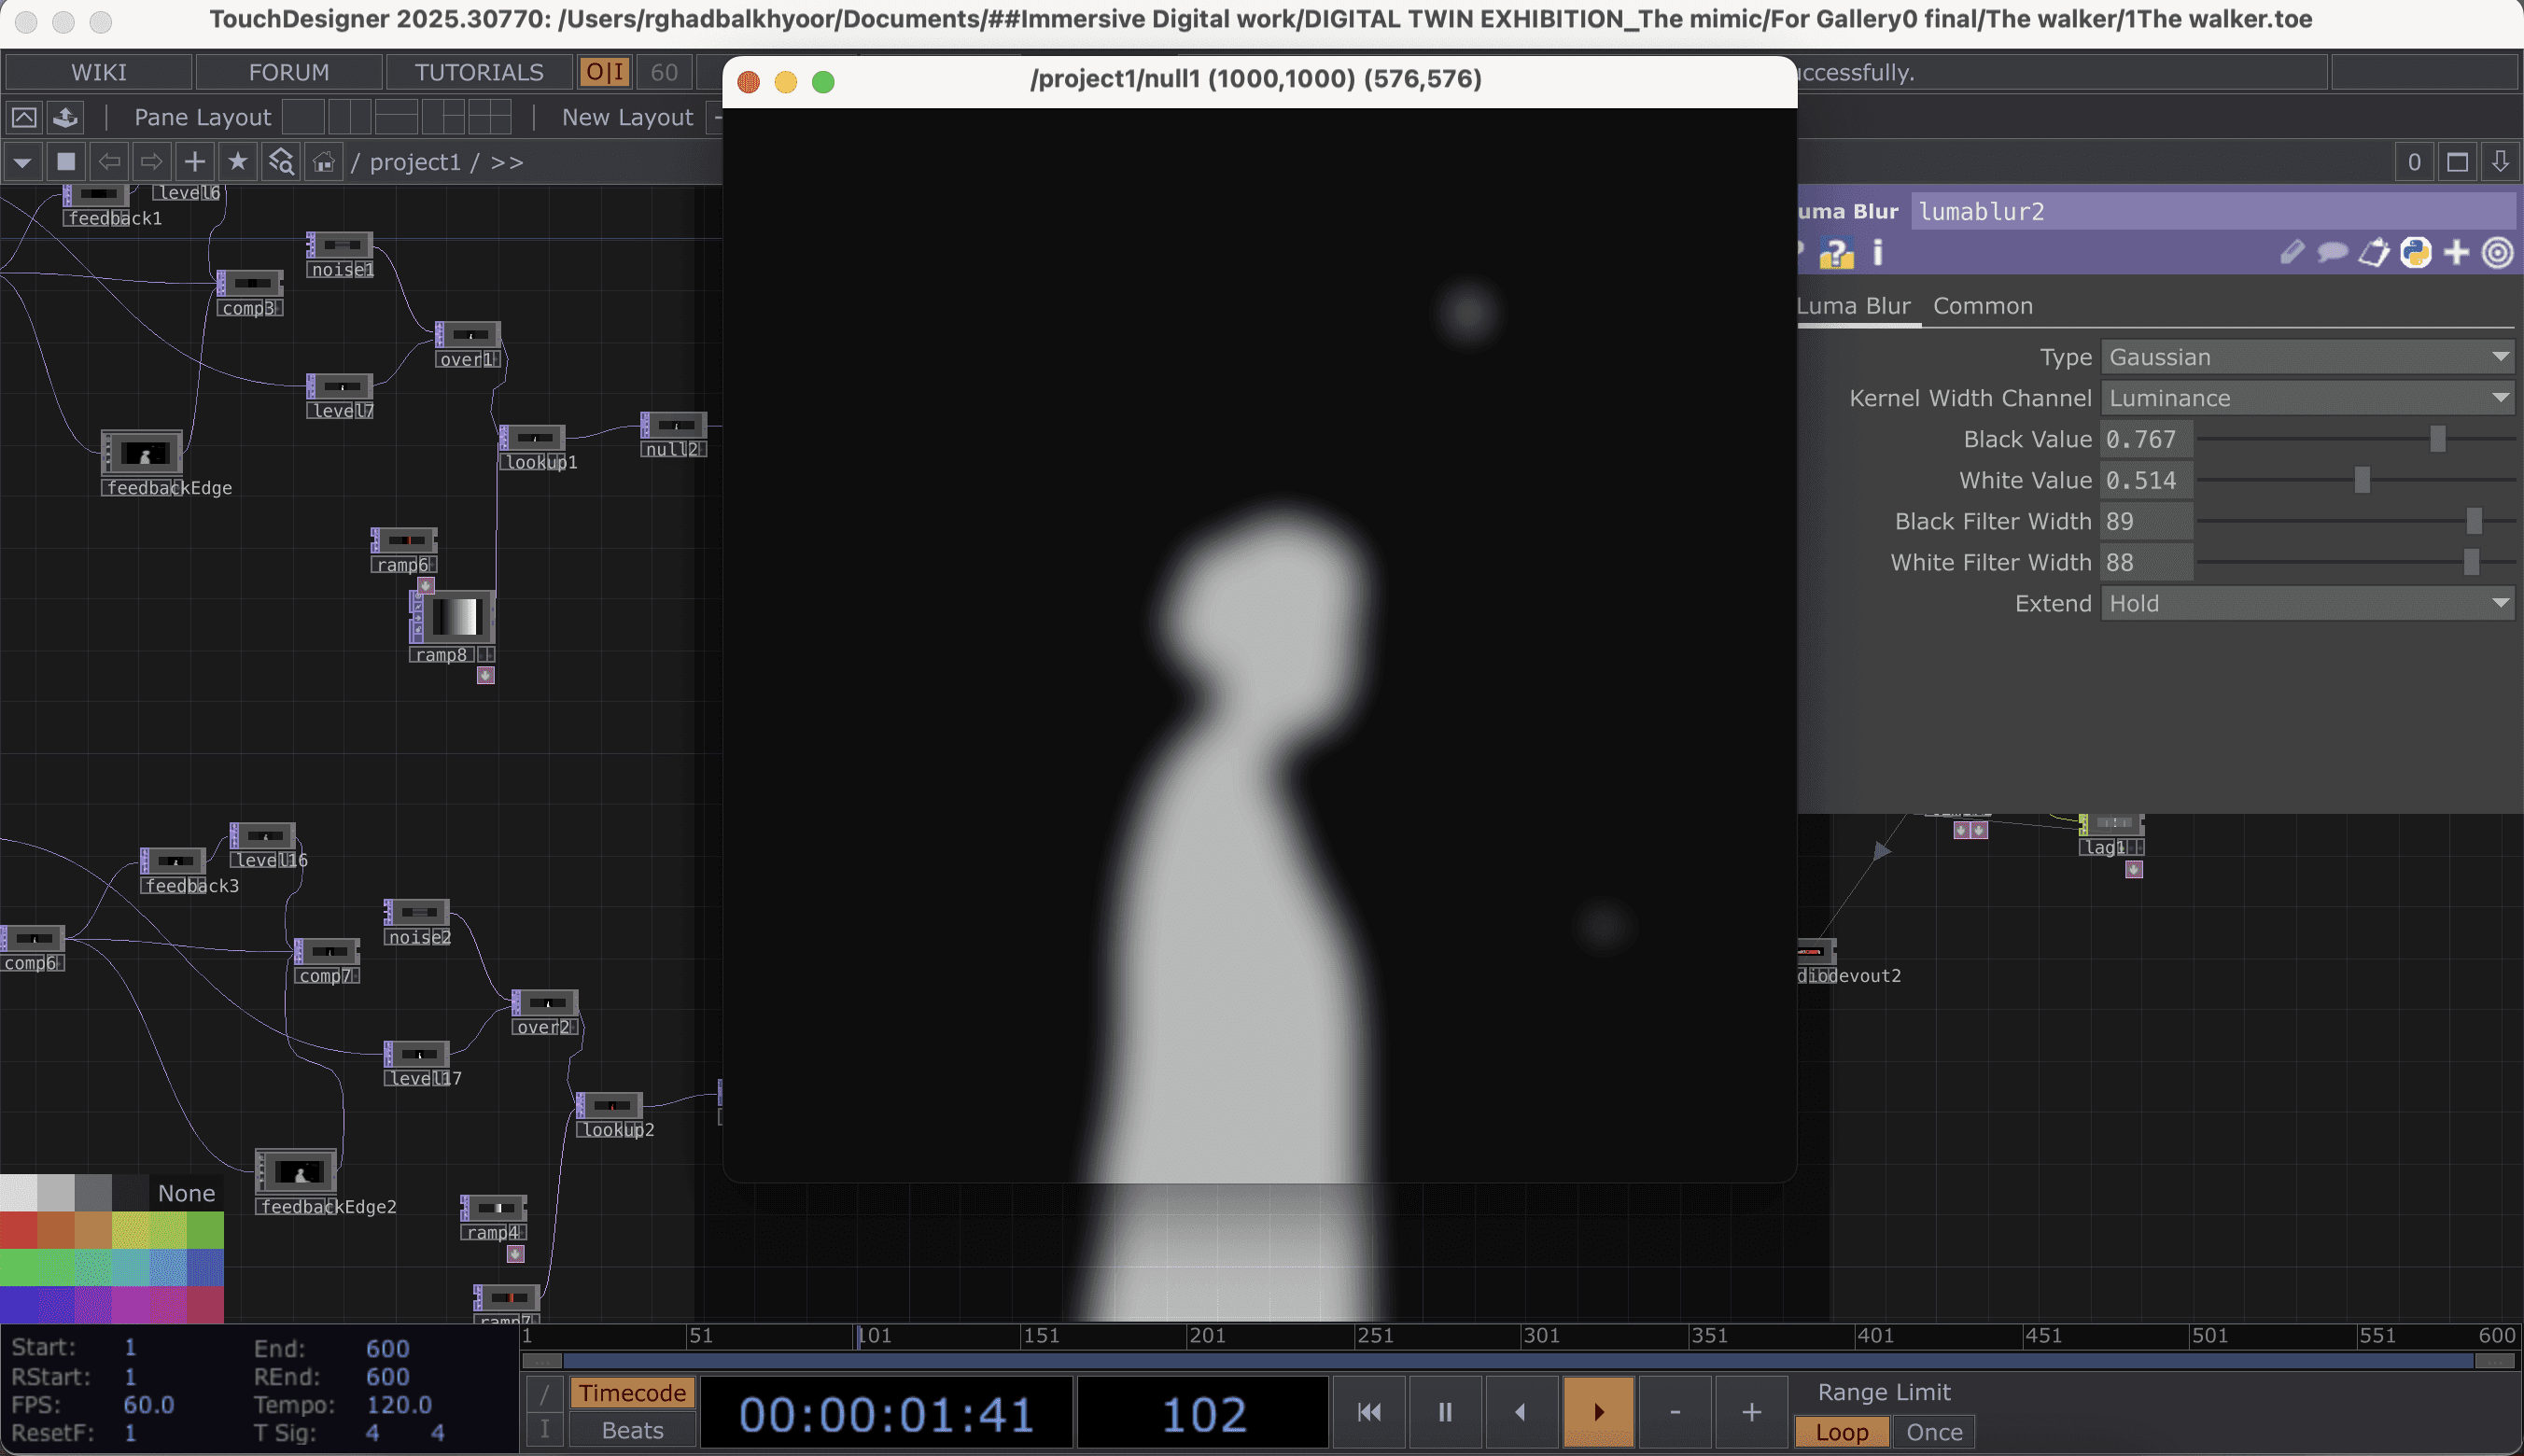Click the operator info 'i' icon
The image size is (2524, 1456).
pyautogui.click(x=1877, y=253)
